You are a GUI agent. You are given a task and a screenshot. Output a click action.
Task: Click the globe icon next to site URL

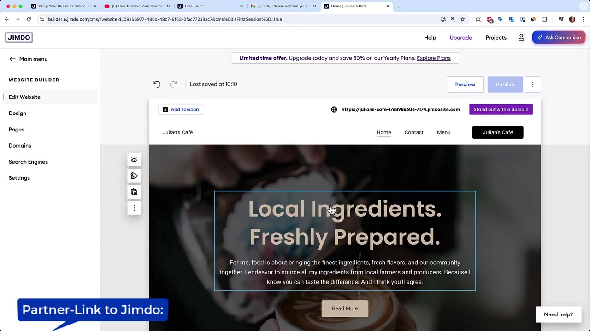[x=334, y=109]
